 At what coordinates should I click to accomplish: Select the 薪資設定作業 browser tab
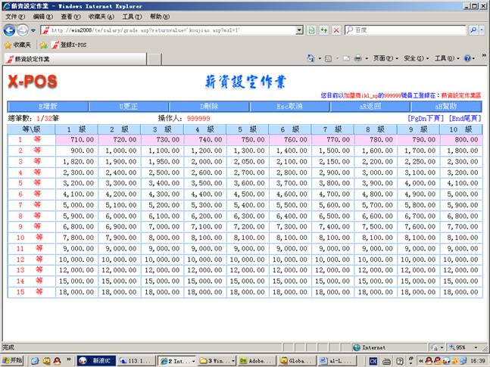point(29,58)
